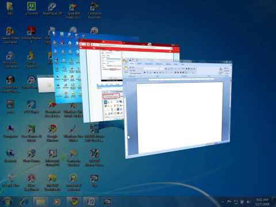Select the Computer desktop icon
The height and width of the screenshot is (207, 276).
[10, 132]
